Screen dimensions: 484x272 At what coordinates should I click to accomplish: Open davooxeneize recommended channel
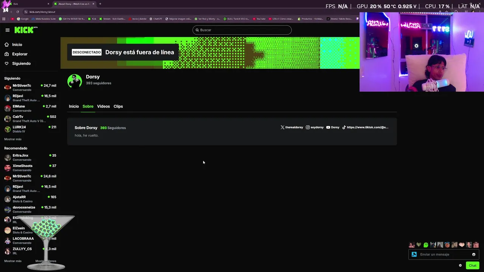(30, 209)
